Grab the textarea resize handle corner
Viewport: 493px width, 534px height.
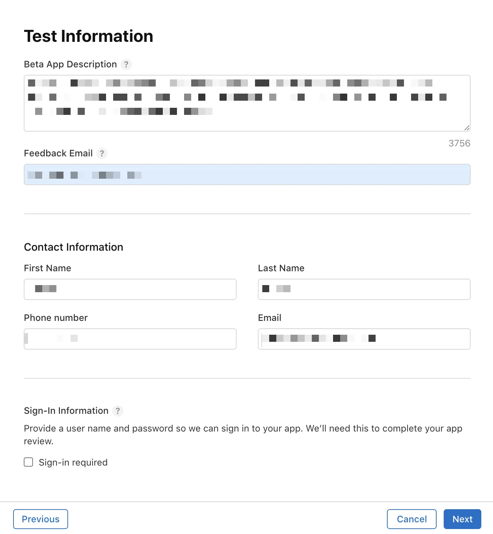click(x=467, y=128)
